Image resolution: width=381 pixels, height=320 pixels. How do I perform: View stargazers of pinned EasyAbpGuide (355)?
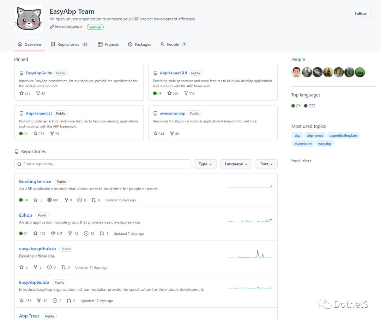(x=25, y=93)
